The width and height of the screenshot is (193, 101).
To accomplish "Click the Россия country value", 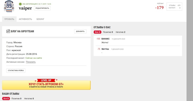I will point(18,46).
